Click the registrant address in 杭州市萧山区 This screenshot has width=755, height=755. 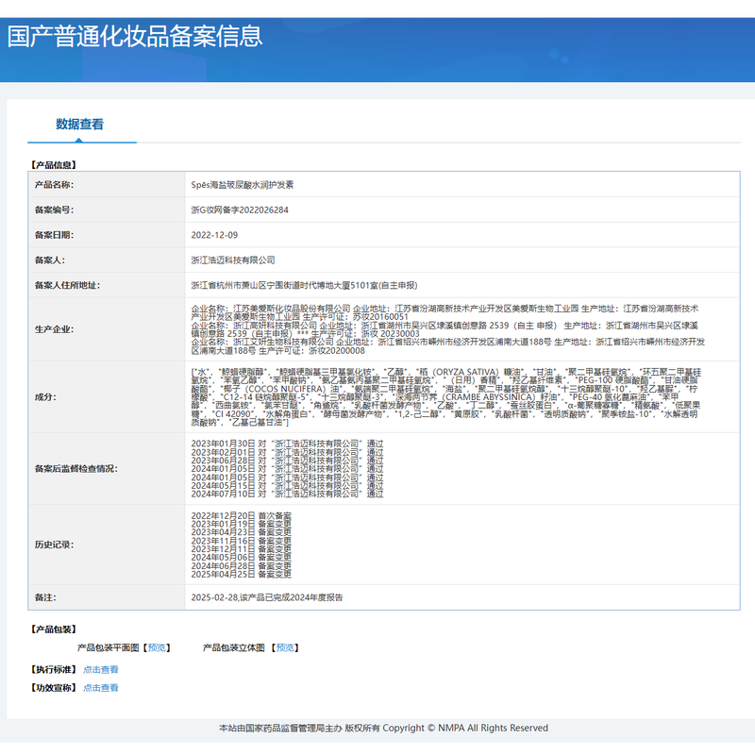click(303, 284)
